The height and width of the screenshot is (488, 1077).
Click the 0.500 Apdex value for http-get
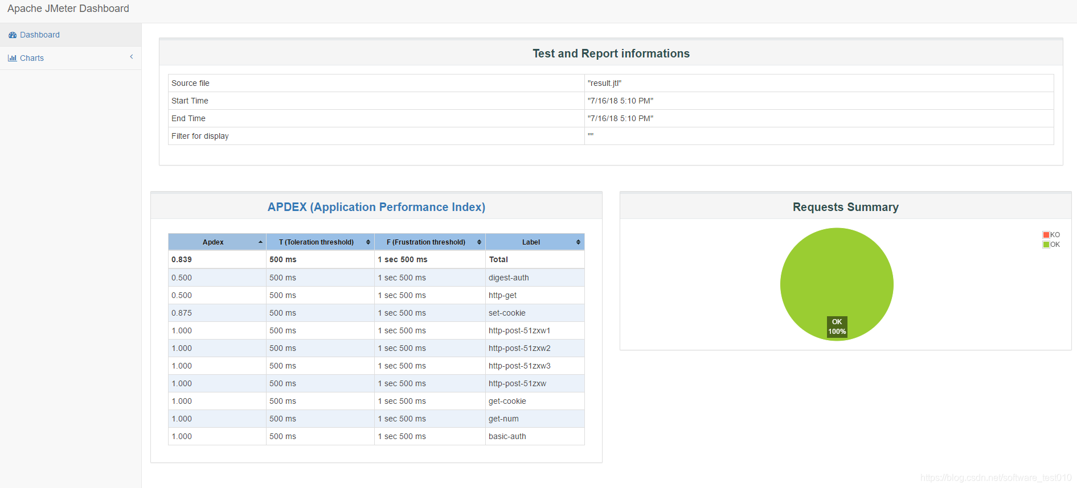182,295
